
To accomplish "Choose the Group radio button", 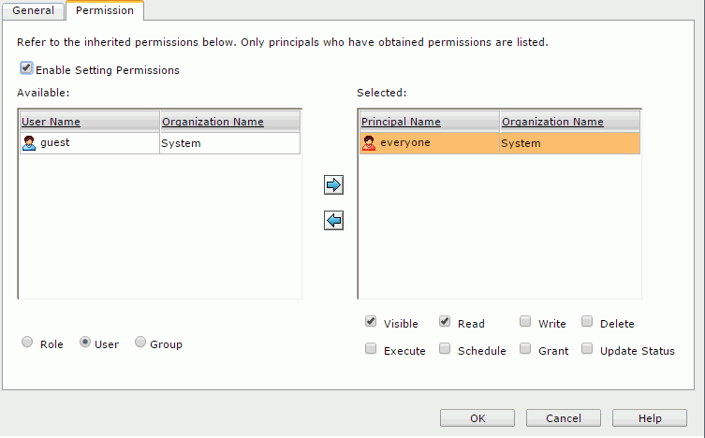I will coord(140,343).
